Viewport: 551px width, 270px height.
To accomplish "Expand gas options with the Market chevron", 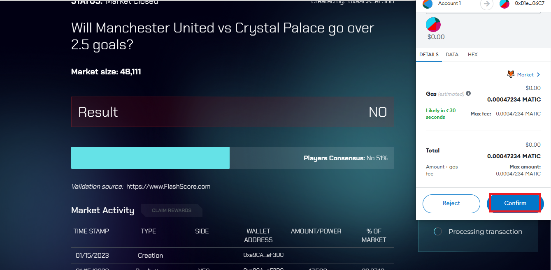I will (x=538, y=74).
